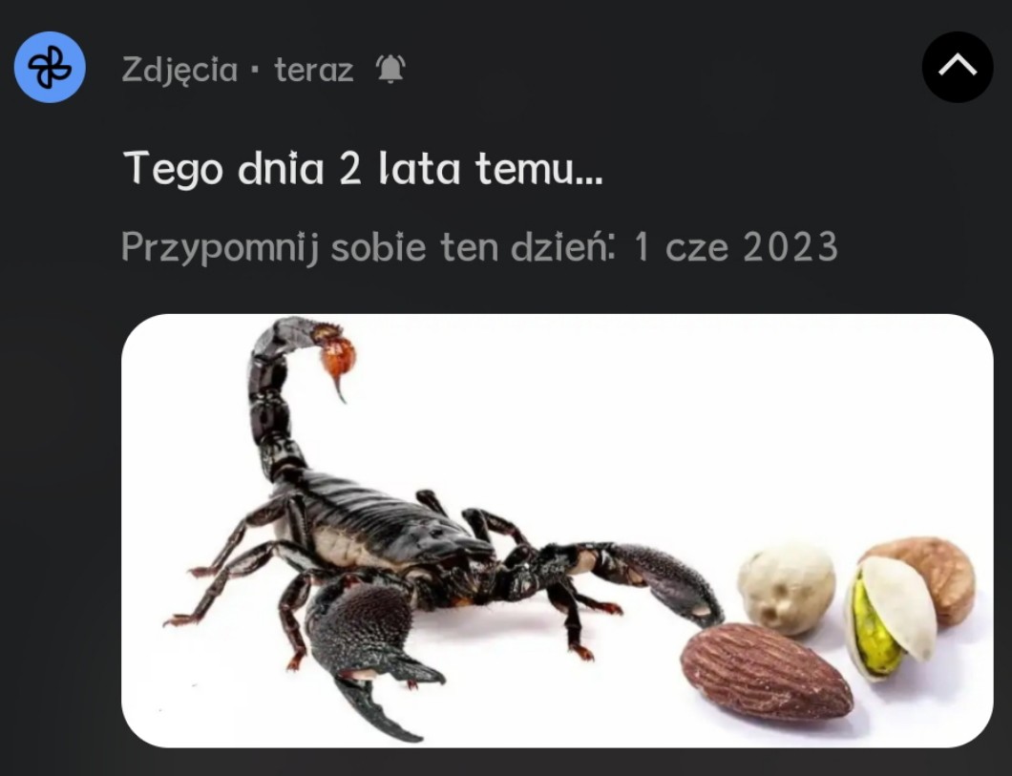Tap the Zdjęcia app name label
Screen dimensions: 1012x776
(179, 70)
